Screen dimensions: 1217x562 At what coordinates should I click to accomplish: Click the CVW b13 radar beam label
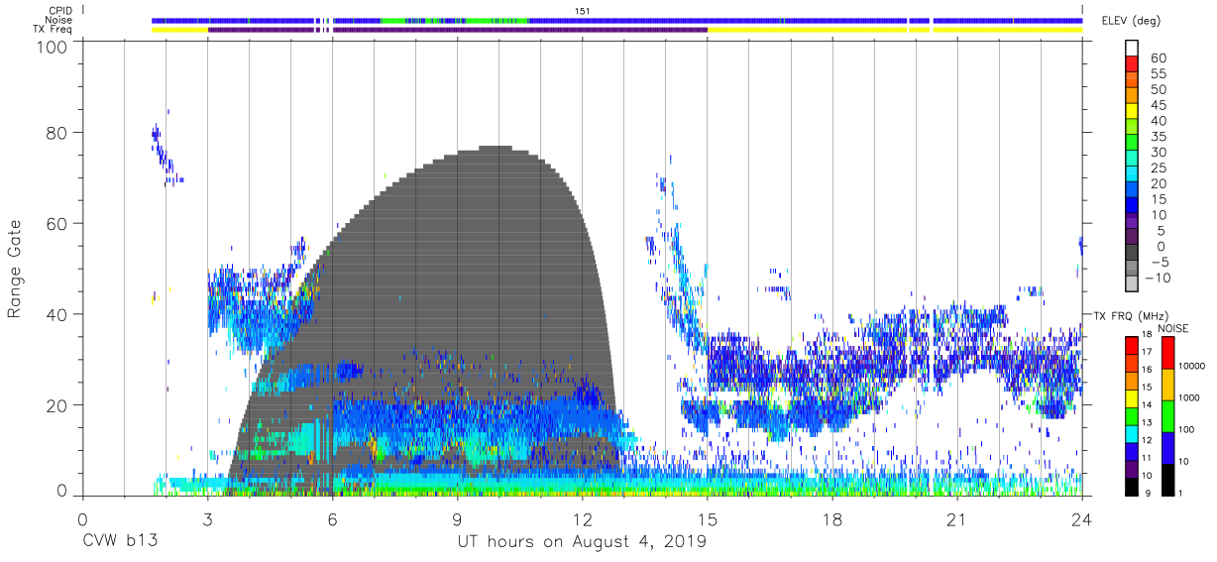pyautogui.click(x=120, y=542)
